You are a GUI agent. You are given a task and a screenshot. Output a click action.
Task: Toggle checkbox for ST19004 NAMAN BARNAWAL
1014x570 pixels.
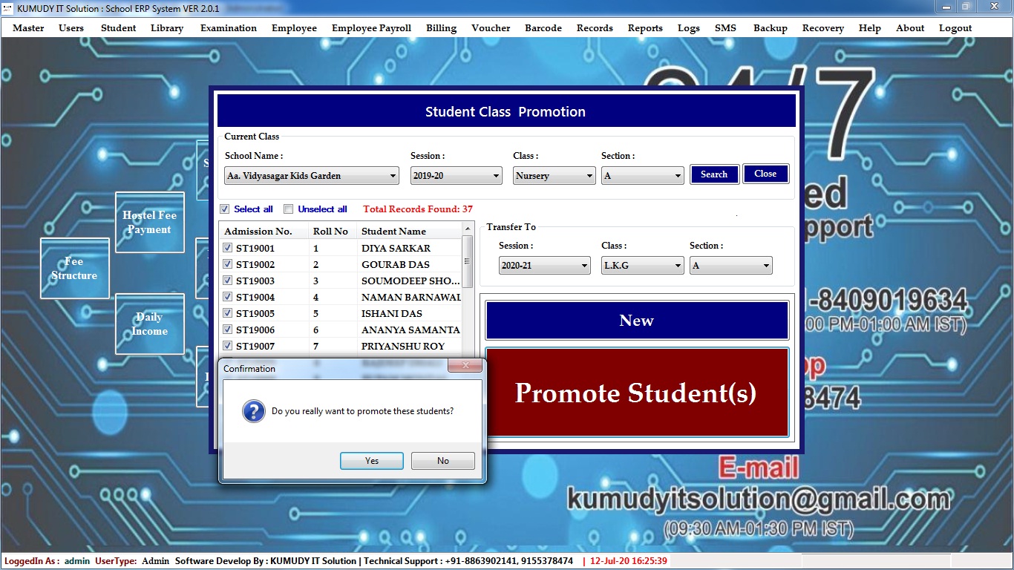coord(229,297)
